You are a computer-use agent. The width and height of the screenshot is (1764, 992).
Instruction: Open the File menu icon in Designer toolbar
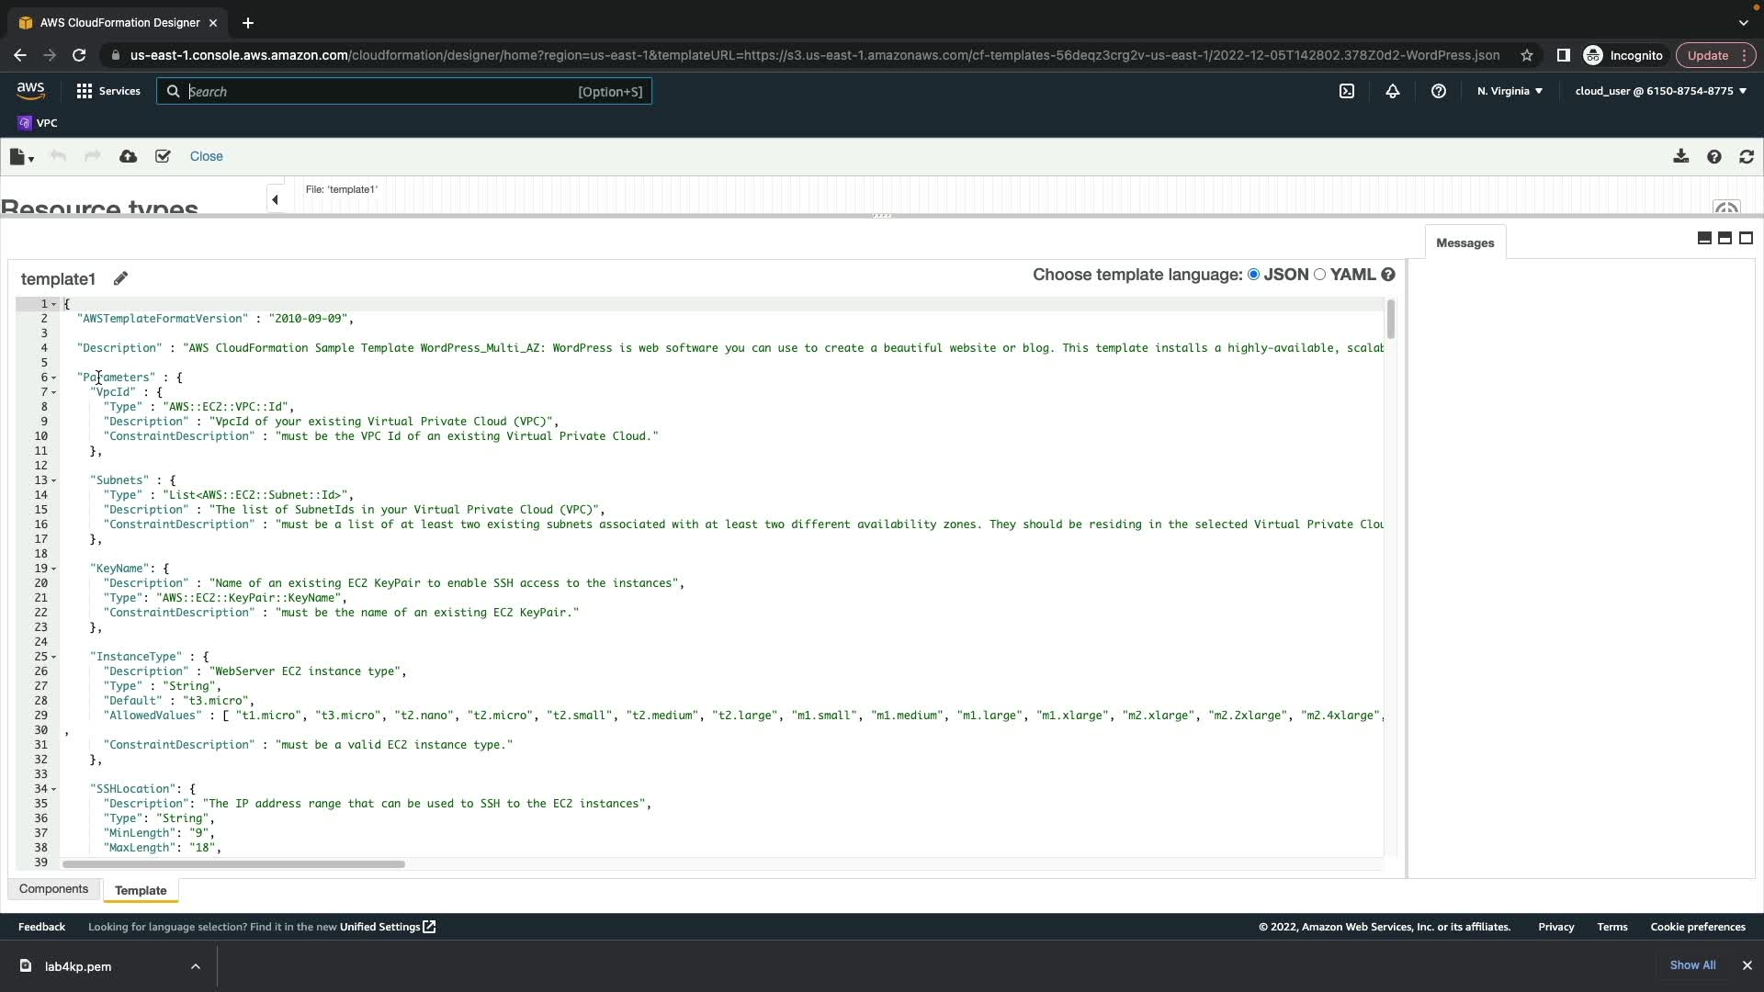pyautogui.click(x=21, y=157)
